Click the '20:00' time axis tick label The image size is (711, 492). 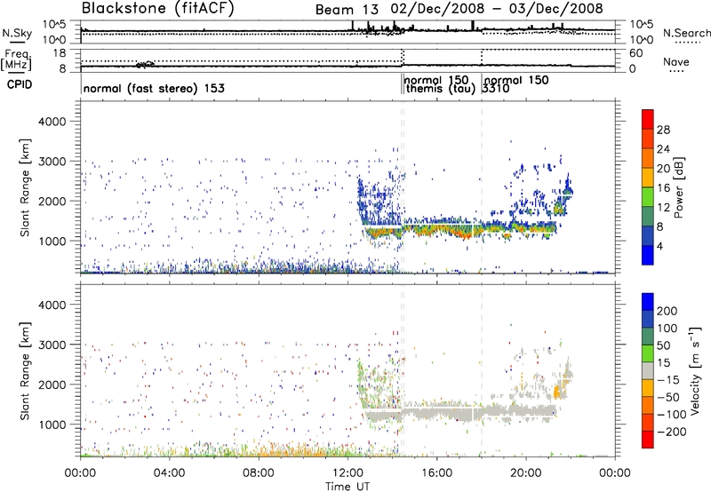point(526,473)
